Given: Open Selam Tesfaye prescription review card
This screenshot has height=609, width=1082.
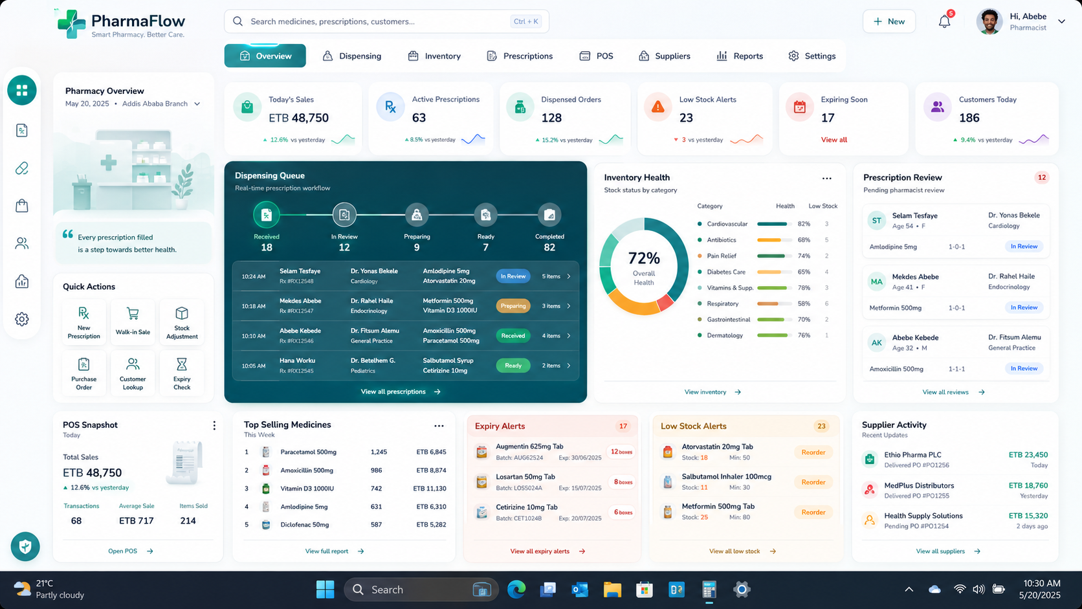Looking at the screenshot, I should tap(956, 231).
